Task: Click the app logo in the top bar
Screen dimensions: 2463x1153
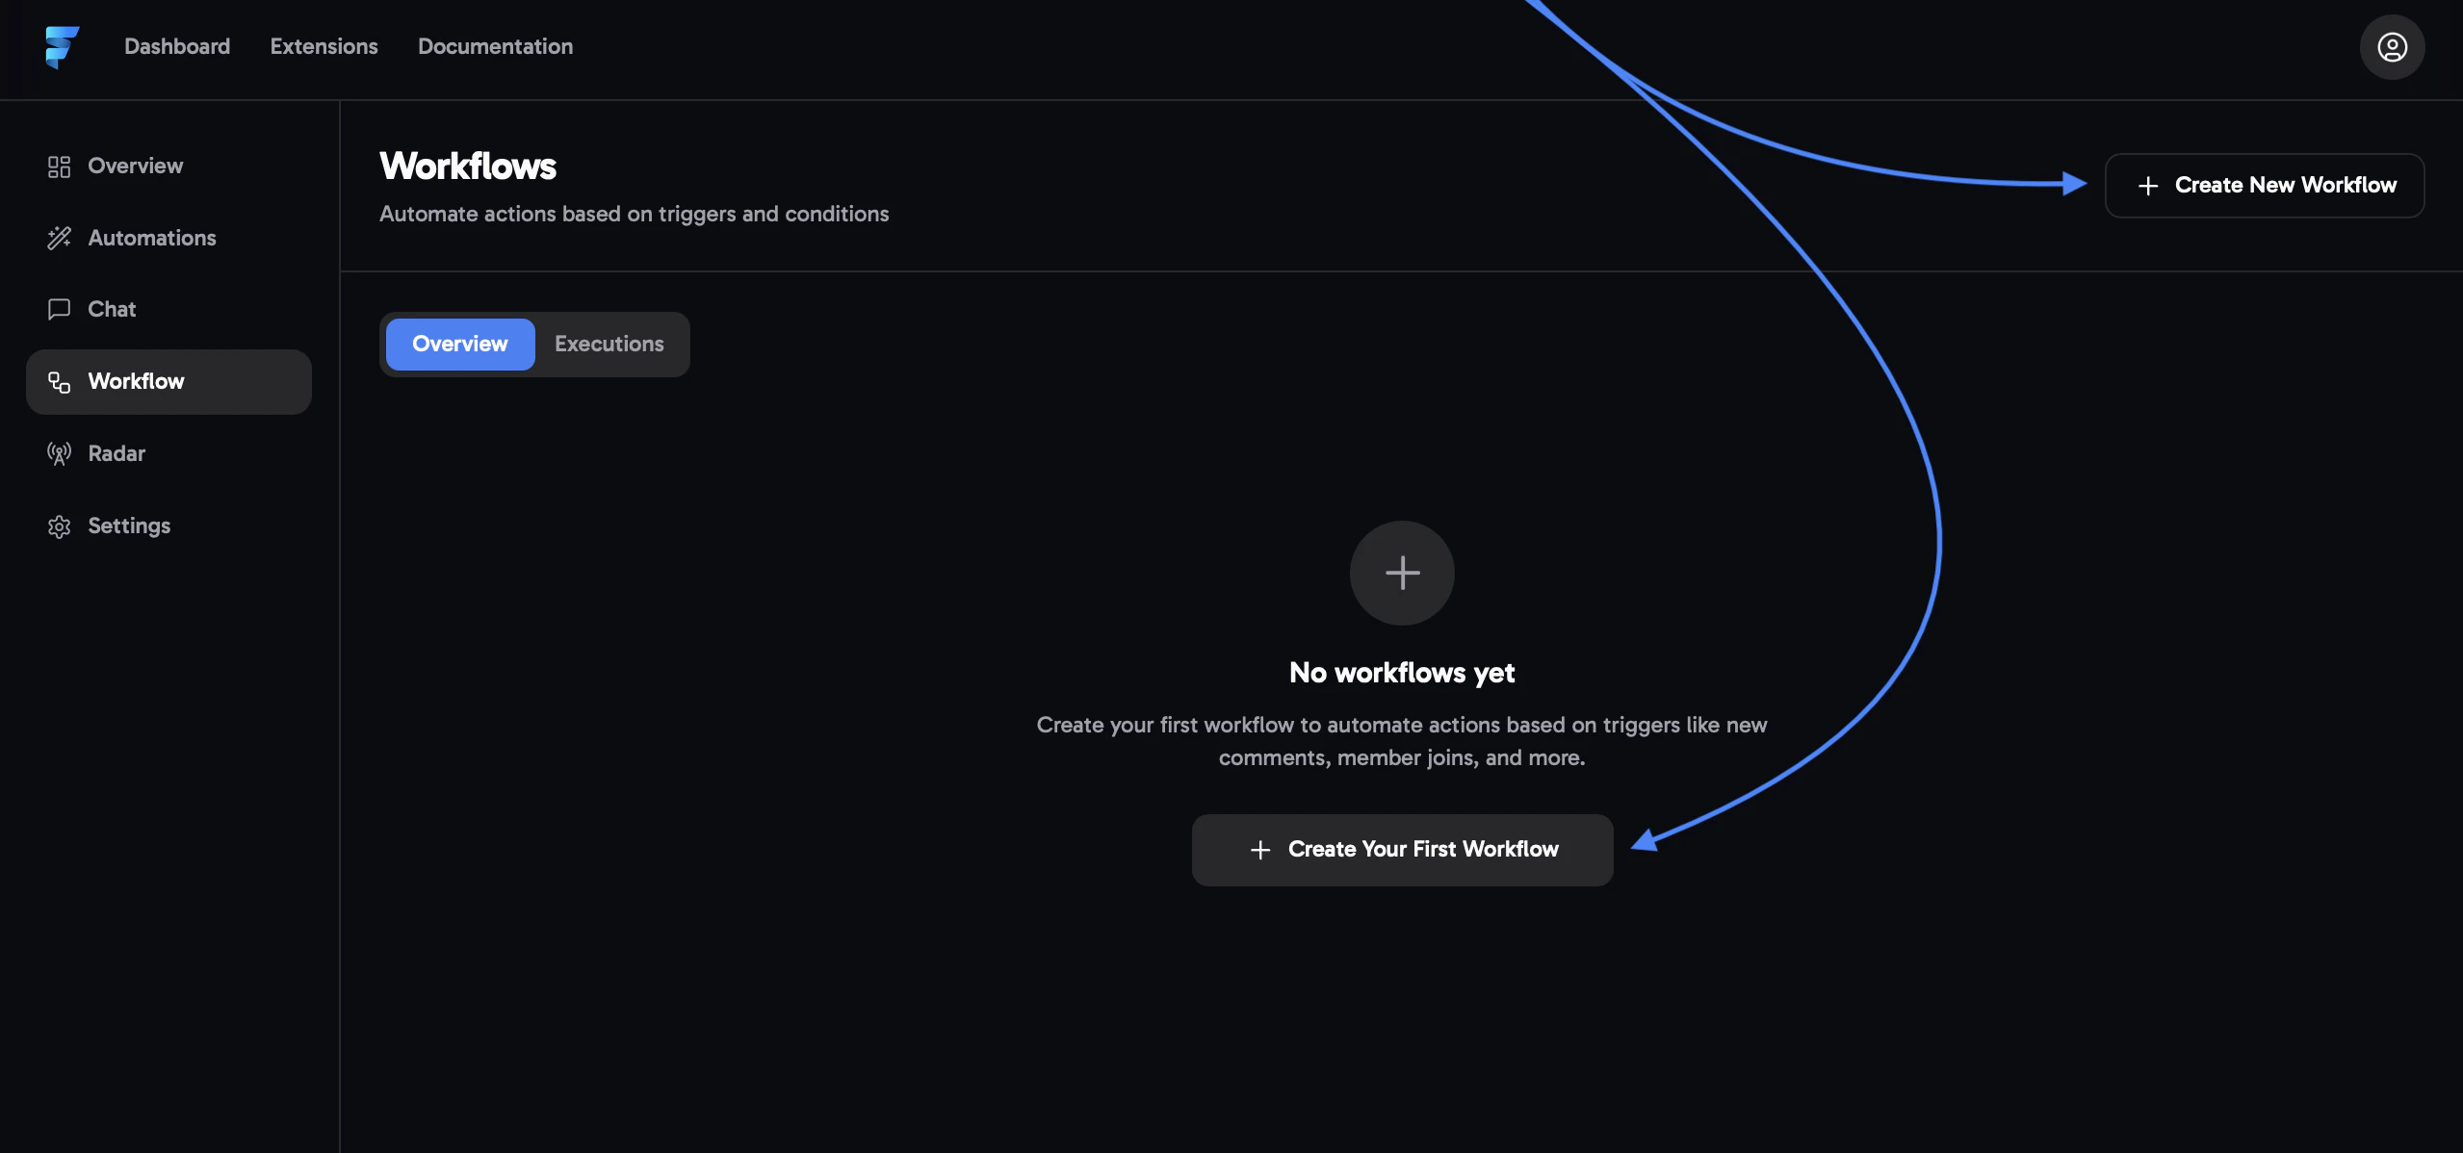Action: 62,46
